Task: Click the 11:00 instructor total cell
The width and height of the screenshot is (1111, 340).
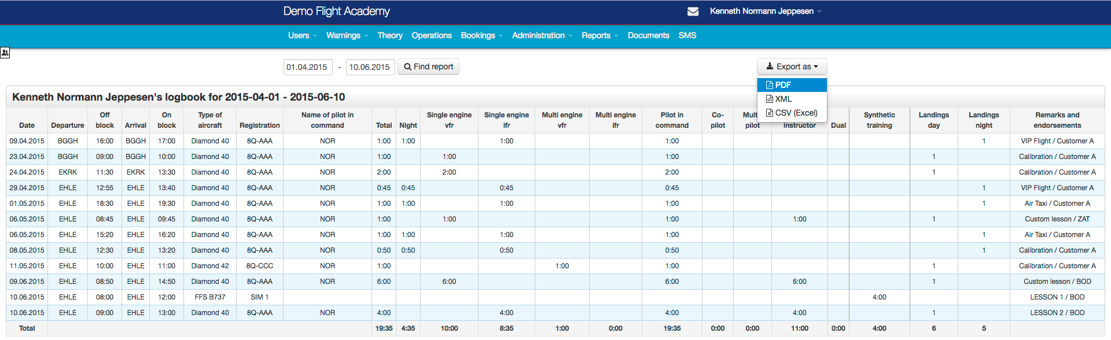Action: (800, 328)
